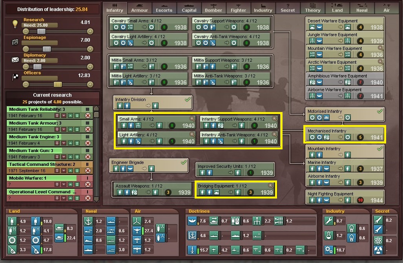Click the Officers checkered flag icon
This screenshot has width=403, height=263.
click(15, 77)
